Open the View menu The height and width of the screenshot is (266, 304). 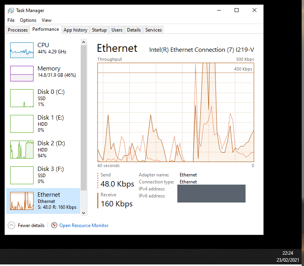46,20
